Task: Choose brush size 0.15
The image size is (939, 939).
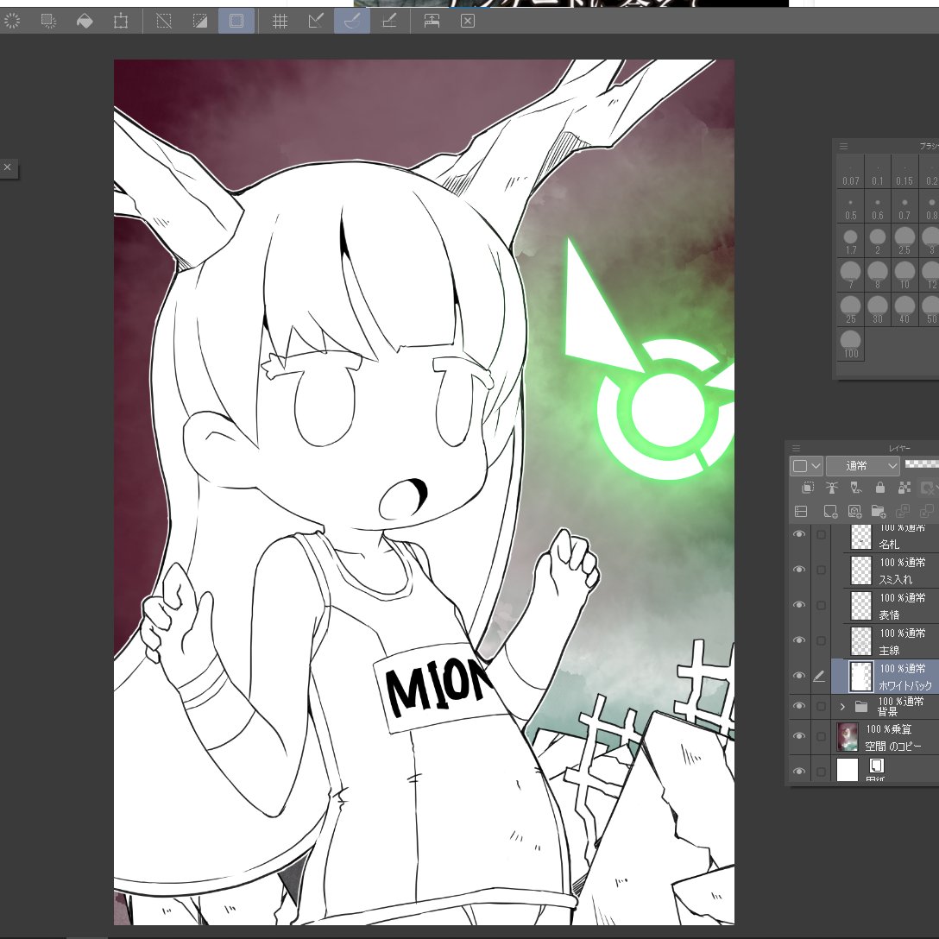Action: coord(904,171)
